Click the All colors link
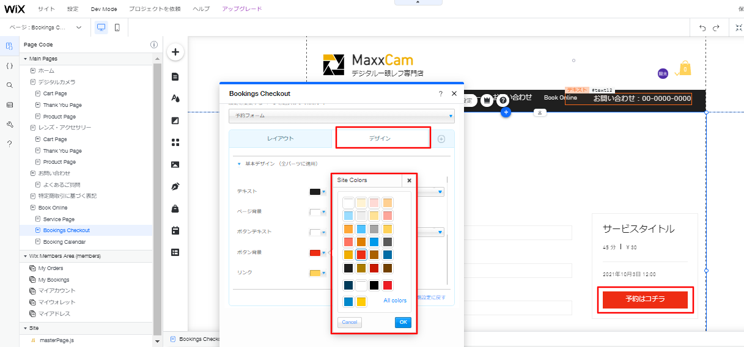The width and height of the screenshot is (744, 347). click(x=395, y=301)
